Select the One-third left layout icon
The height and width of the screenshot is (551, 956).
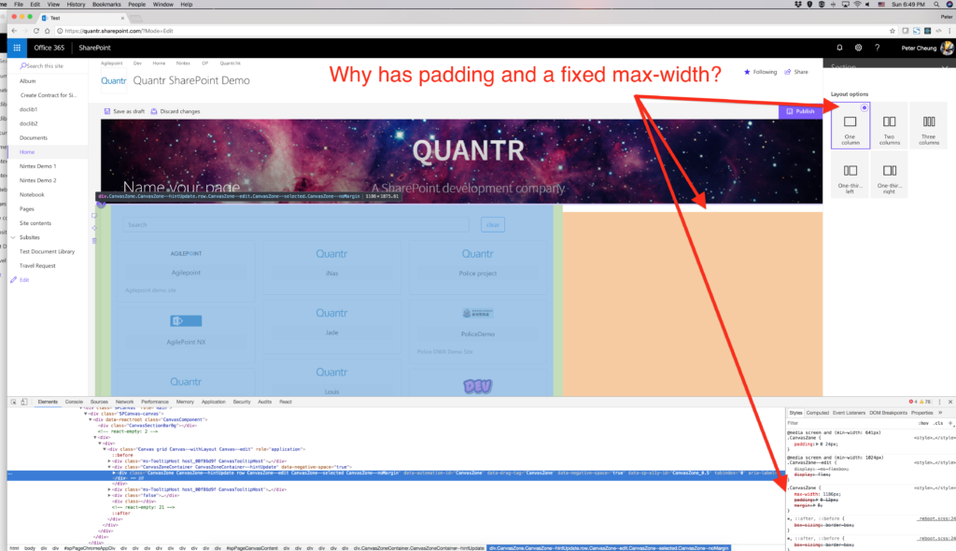point(850,170)
